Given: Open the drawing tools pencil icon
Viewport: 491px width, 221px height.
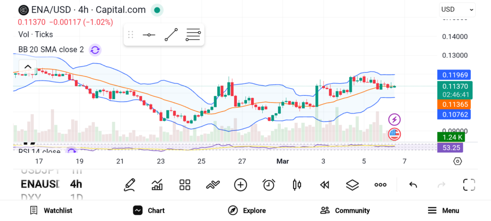Looking at the screenshot, I should point(129,185).
